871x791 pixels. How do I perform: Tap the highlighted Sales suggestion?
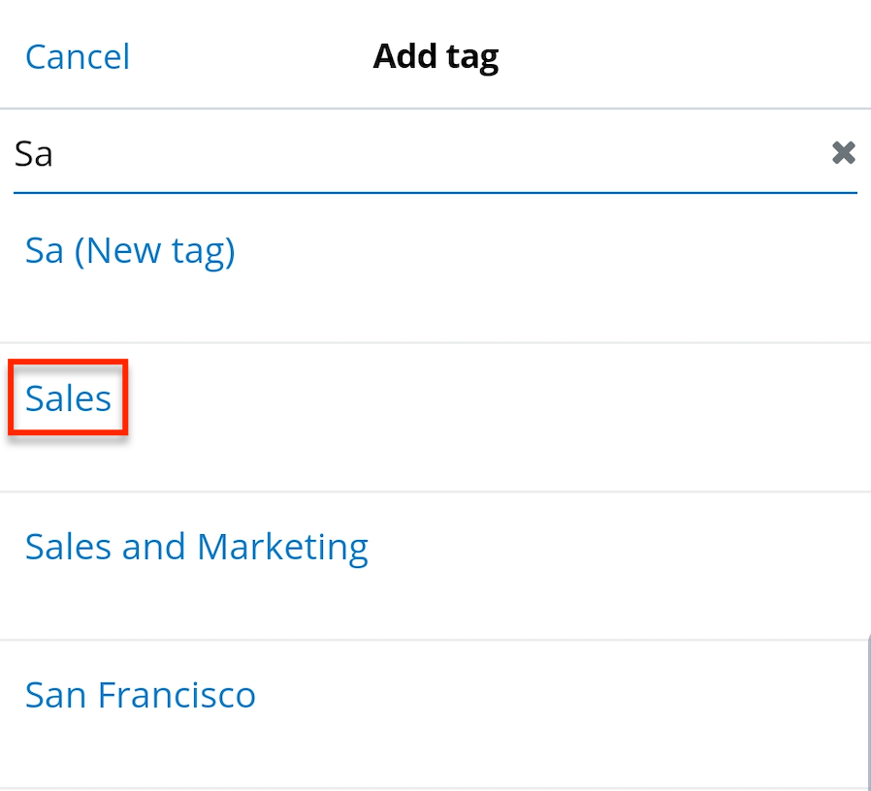[69, 398]
